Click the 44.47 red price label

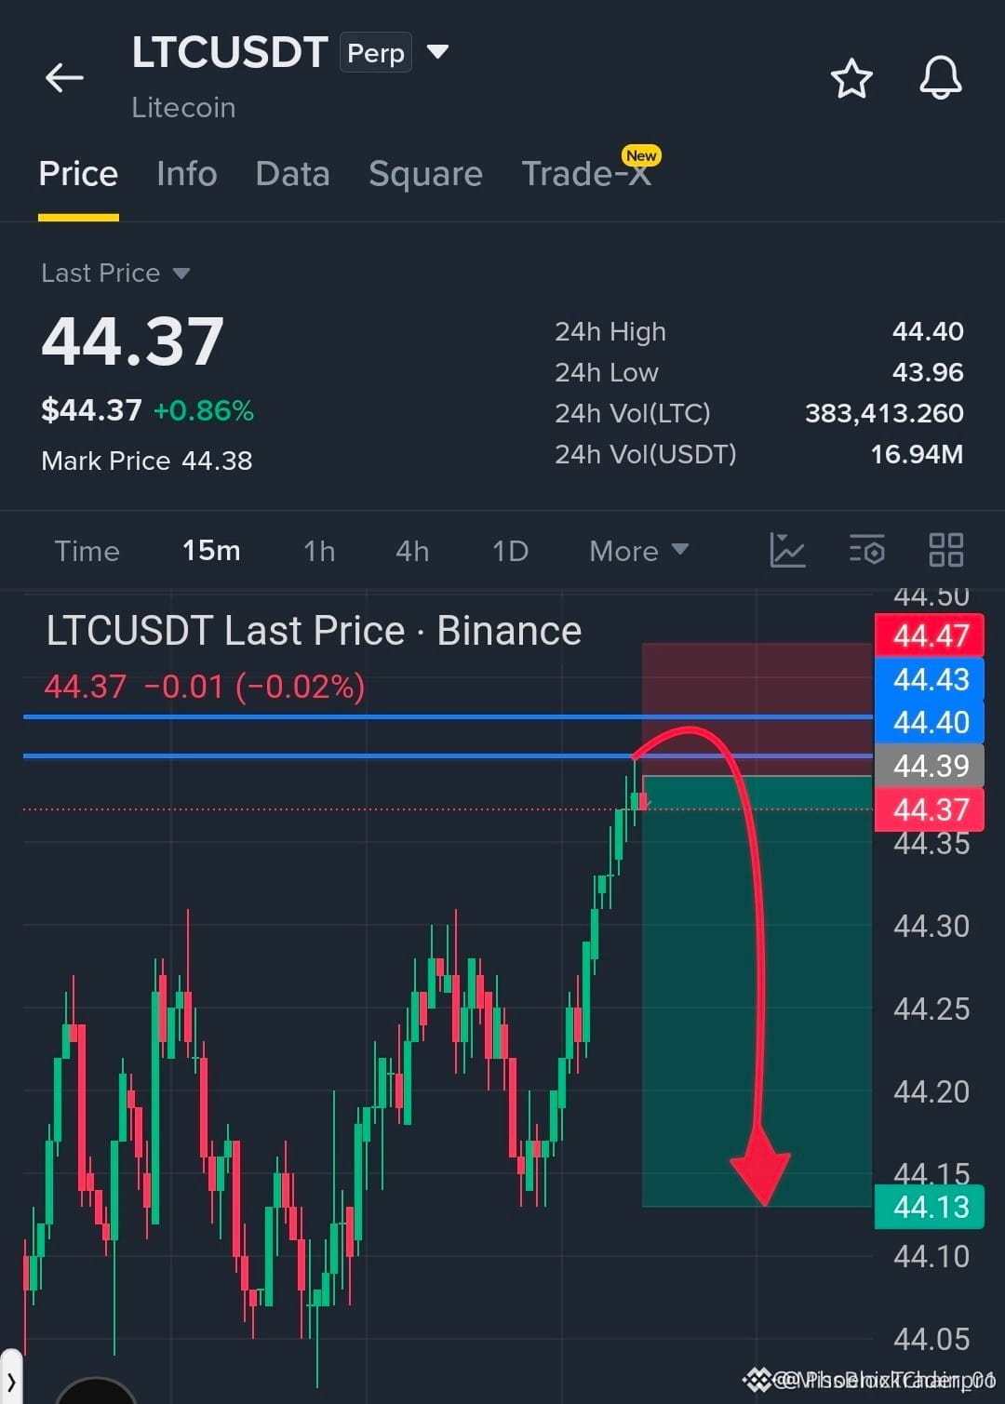[x=930, y=635]
